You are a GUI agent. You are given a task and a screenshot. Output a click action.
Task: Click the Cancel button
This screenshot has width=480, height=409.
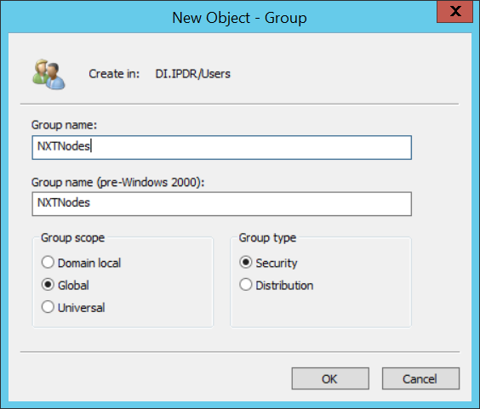click(420, 378)
